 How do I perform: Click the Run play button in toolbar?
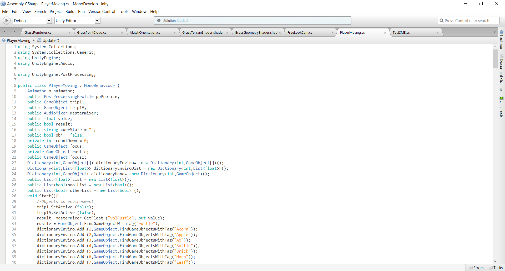[x=6, y=21]
